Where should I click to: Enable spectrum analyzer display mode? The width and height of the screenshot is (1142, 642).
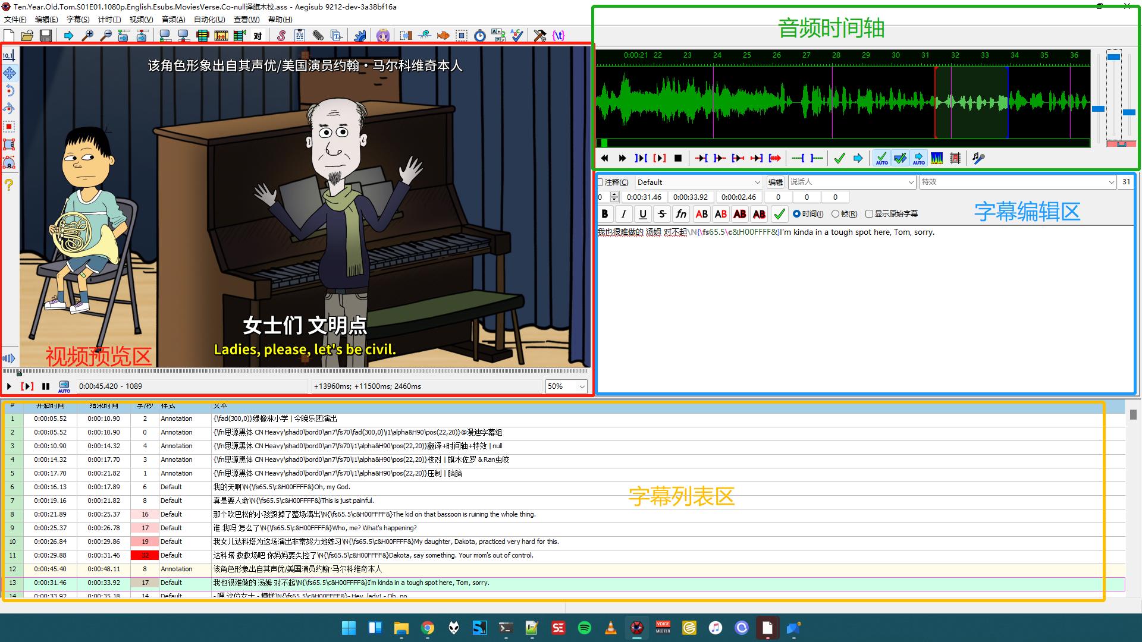[937, 158]
